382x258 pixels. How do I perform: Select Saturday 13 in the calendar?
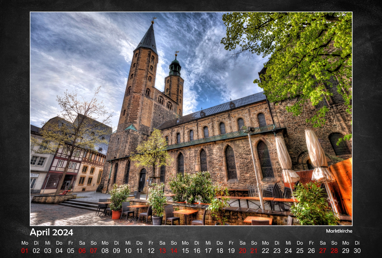point(162,250)
